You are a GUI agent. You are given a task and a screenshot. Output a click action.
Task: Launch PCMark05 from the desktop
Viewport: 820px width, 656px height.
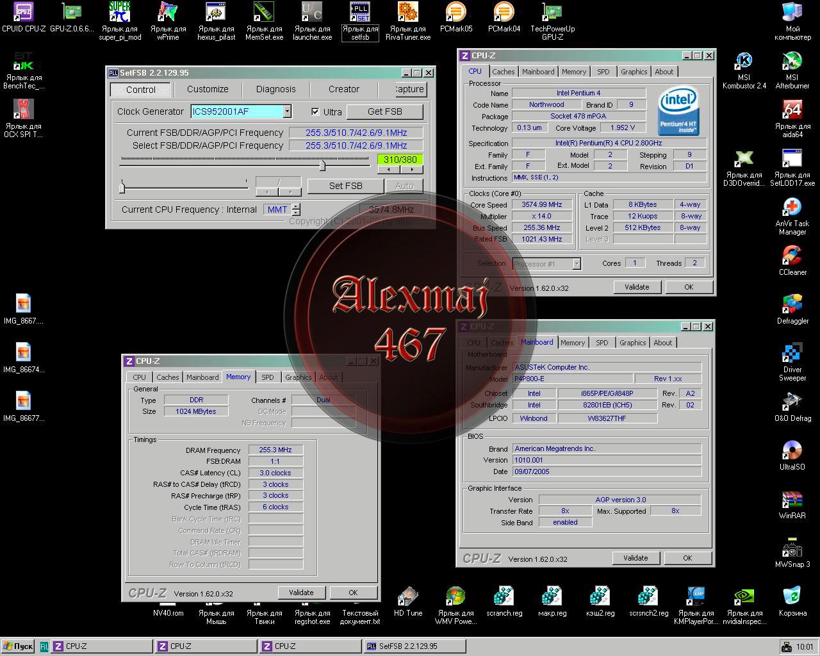tap(455, 12)
